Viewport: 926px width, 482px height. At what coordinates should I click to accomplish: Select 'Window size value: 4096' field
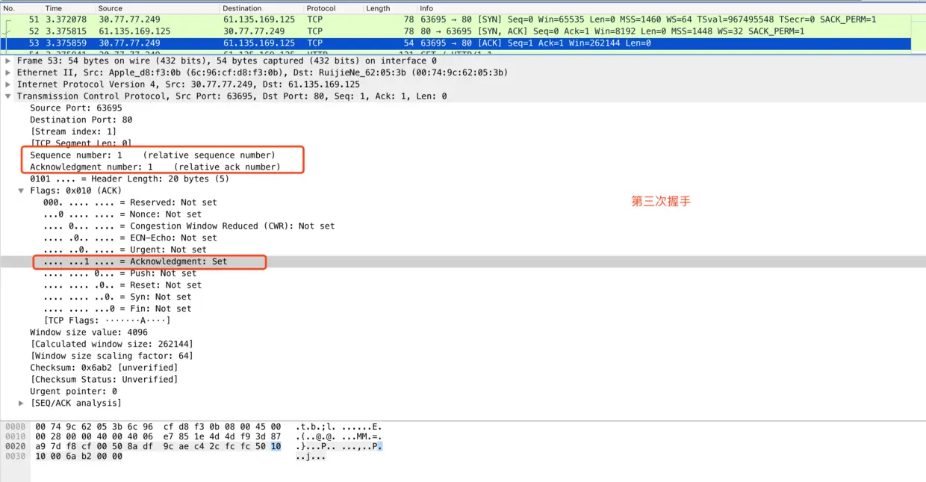[x=89, y=333]
